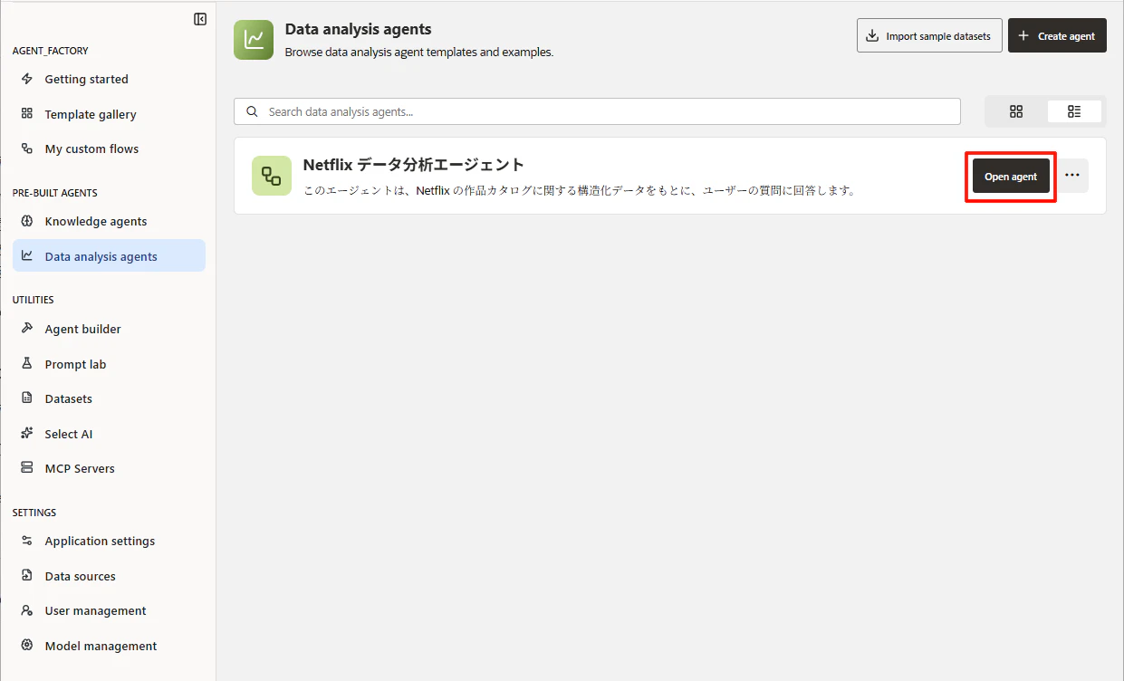Click the Search data analysis agents field
This screenshot has width=1124, height=681.
point(597,111)
